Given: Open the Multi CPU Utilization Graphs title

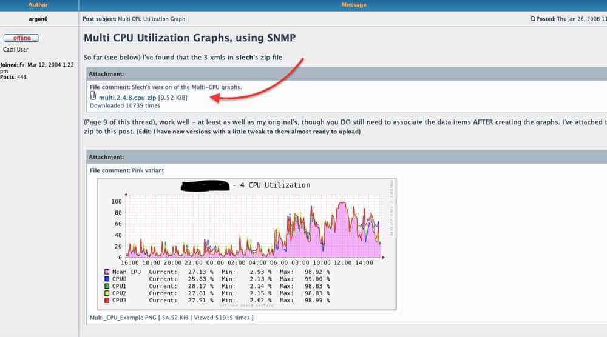Looking at the screenshot, I should (189, 38).
